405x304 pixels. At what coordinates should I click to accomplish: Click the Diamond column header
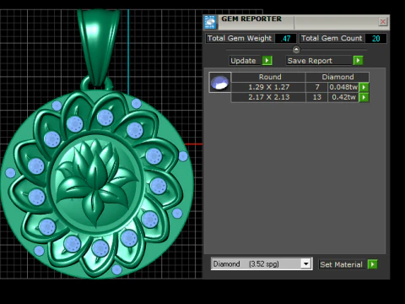[337, 77]
